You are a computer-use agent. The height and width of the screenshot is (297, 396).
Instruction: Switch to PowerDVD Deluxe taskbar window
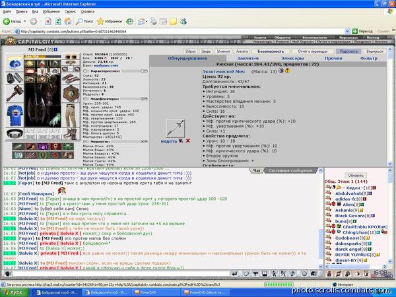(206, 292)
